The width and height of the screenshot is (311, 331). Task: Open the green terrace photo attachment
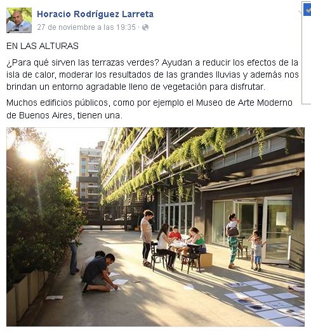[x=155, y=227]
